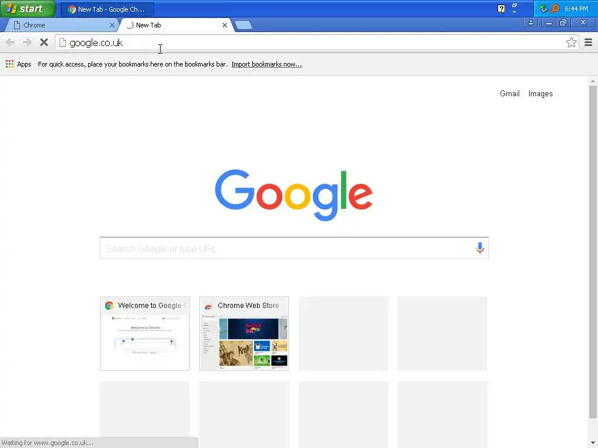
Task: Open the Welcome to Google Chrome thumbnail
Action: coord(145,334)
